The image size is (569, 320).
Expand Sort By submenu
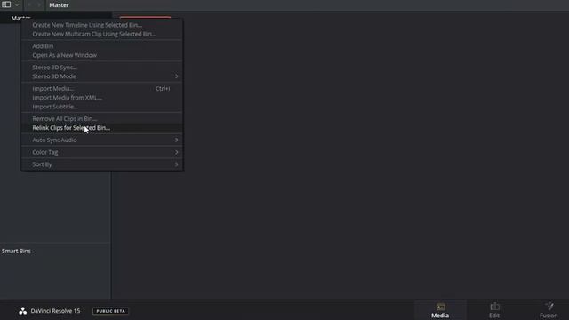click(x=101, y=164)
